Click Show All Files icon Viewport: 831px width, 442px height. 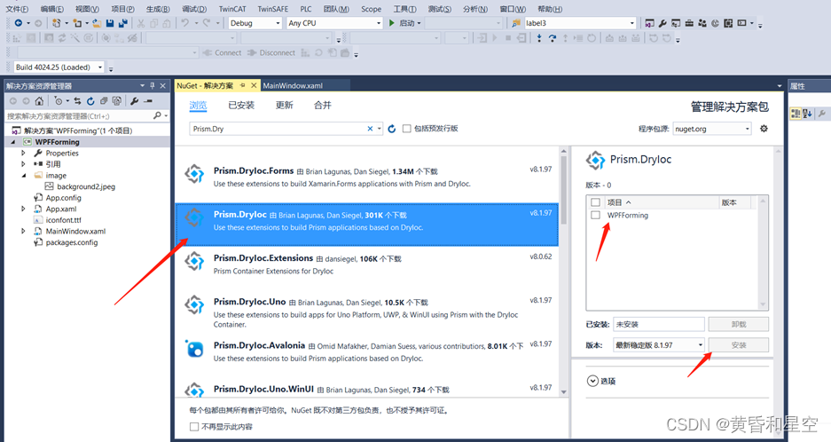[117, 101]
